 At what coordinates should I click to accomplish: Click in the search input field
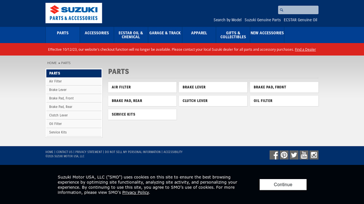pos(301,10)
